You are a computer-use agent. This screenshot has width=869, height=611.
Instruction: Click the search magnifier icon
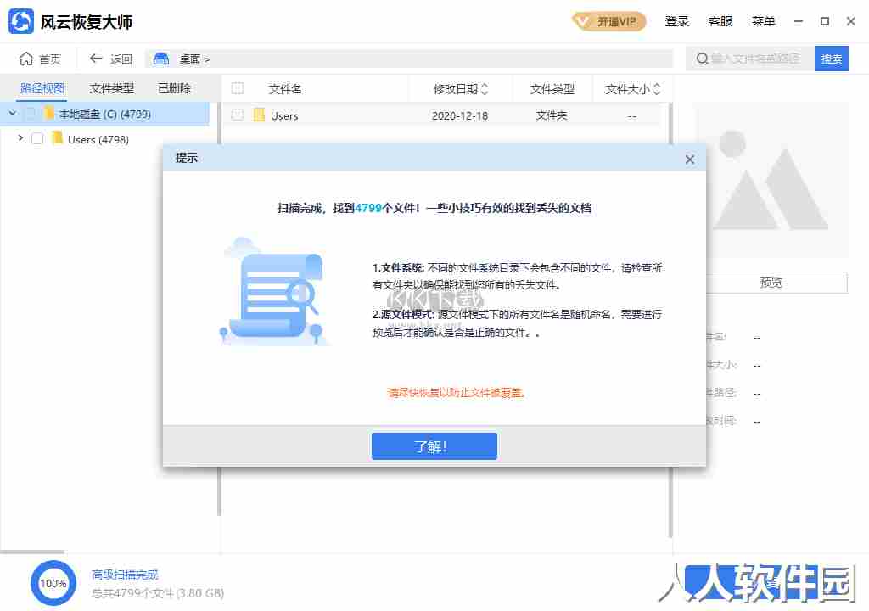pos(702,59)
